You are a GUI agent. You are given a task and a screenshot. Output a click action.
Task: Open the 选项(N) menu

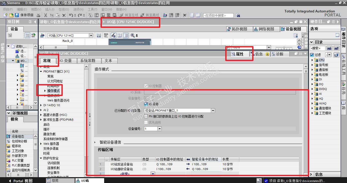[78, 9]
